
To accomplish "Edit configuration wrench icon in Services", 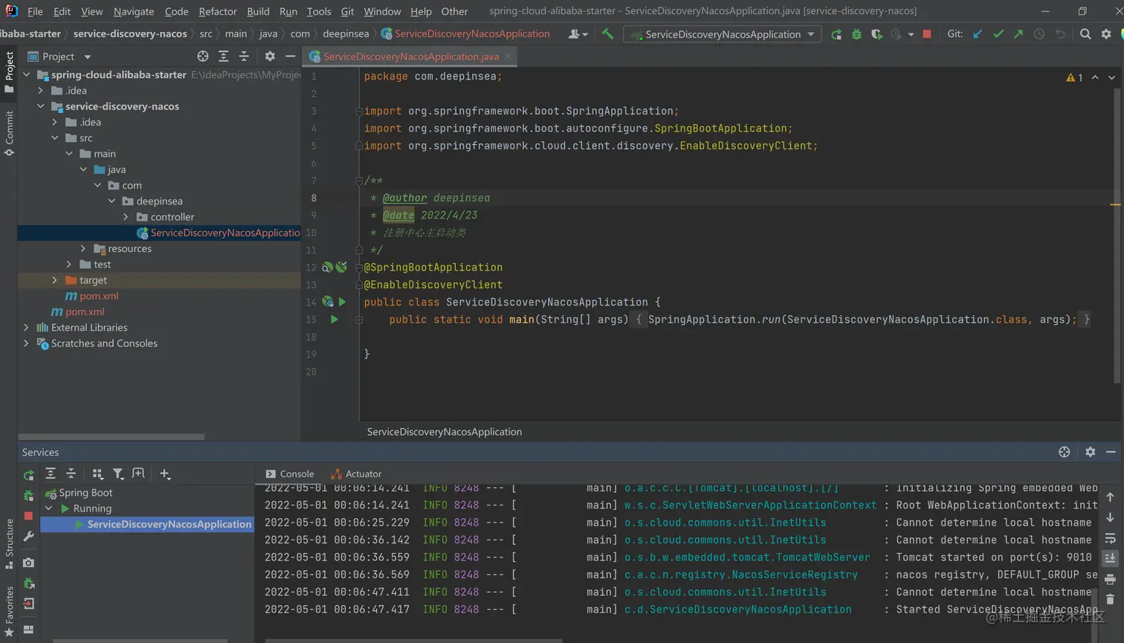I will (x=28, y=536).
